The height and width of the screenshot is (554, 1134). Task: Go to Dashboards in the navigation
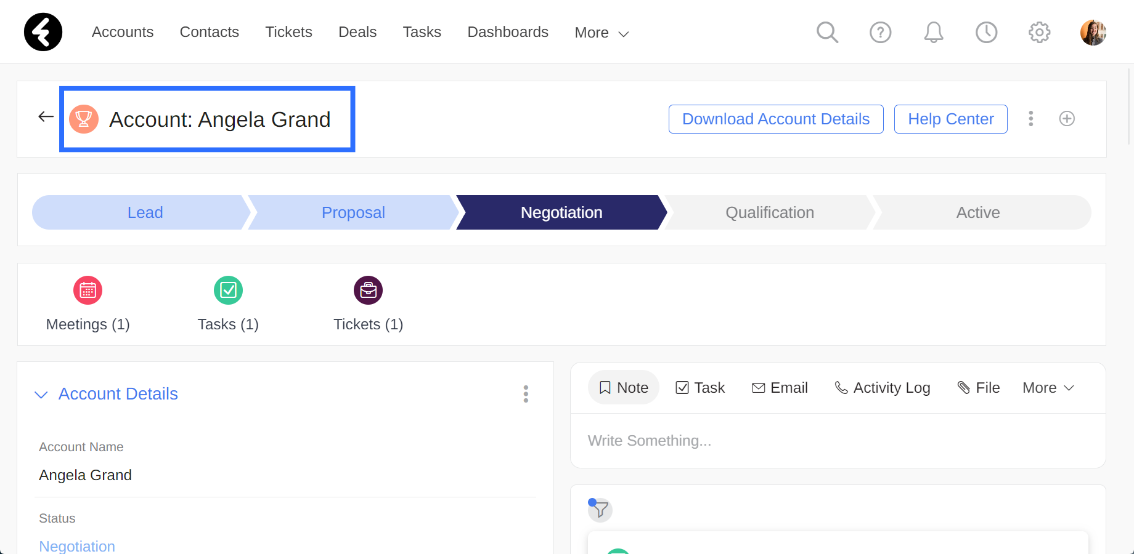click(x=508, y=32)
